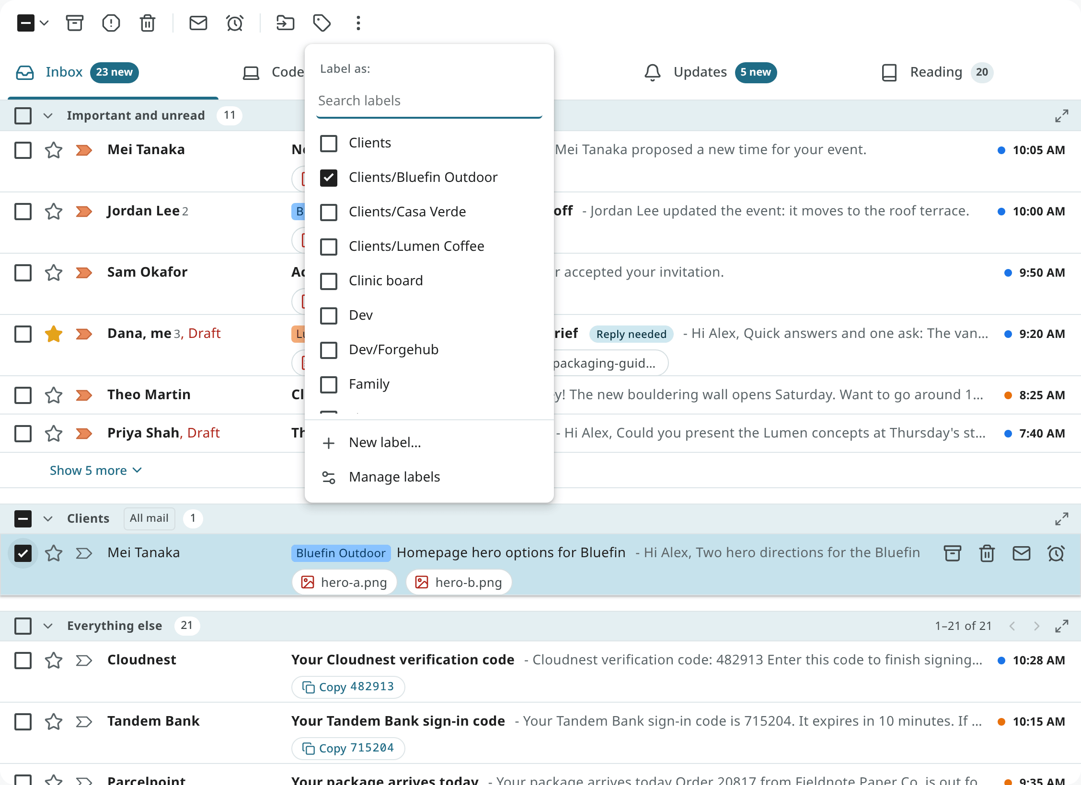
Task: Delete the Homepage hero options email row
Action: pos(987,553)
